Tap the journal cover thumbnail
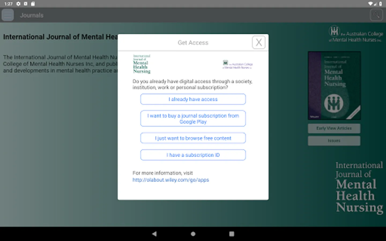 coord(334,85)
